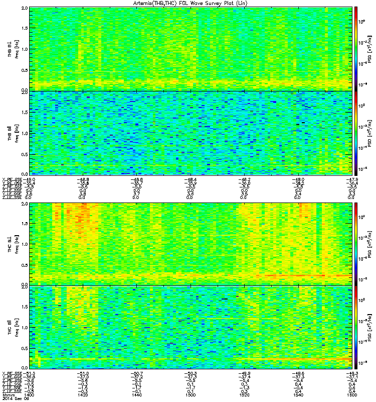This screenshot has height=402, width=376.
Task: Click the -48.4 X_RE_GSE value under THB panels
Action: (191, 179)
